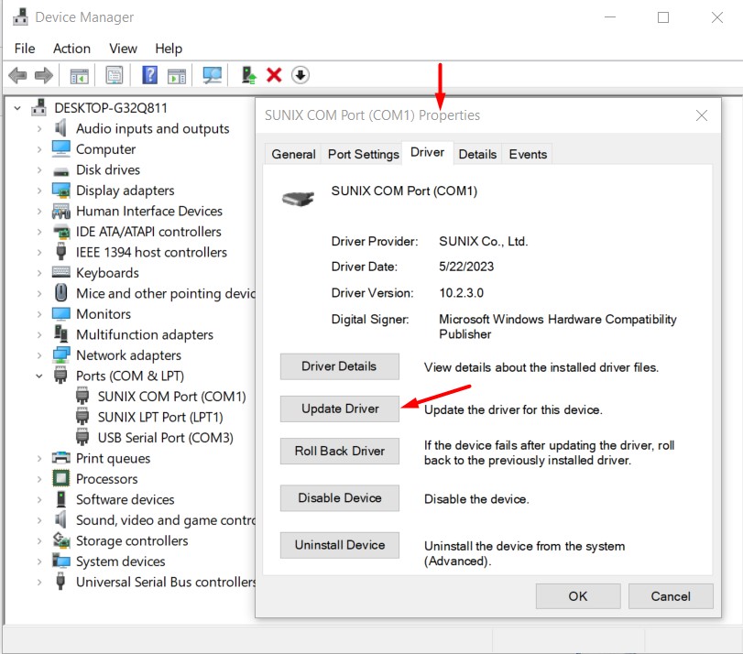Expand the Sound, video and game controllers chevron
The image size is (743, 654).
[x=39, y=520]
